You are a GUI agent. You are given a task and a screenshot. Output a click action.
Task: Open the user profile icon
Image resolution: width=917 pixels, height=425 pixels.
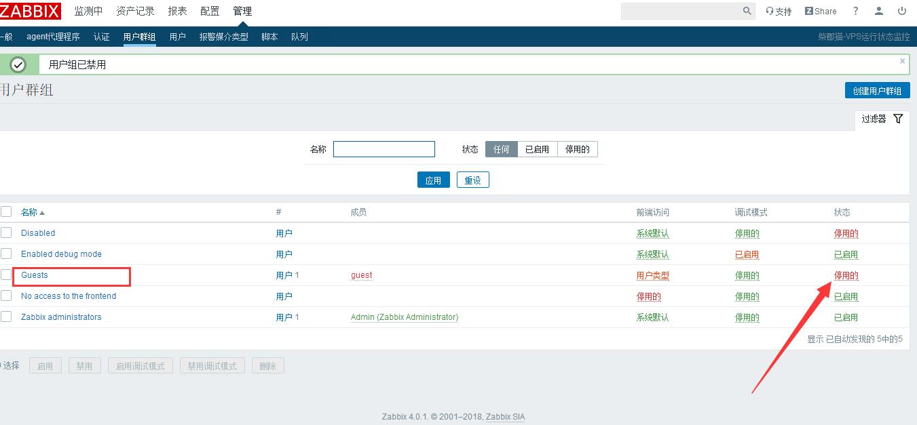pyautogui.click(x=879, y=11)
